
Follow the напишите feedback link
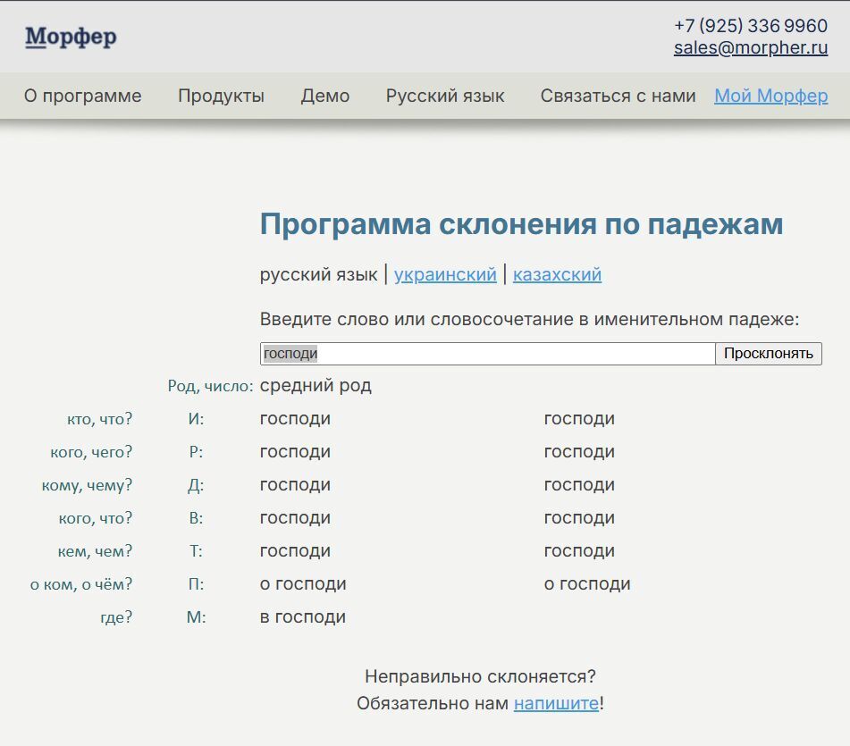click(x=556, y=703)
